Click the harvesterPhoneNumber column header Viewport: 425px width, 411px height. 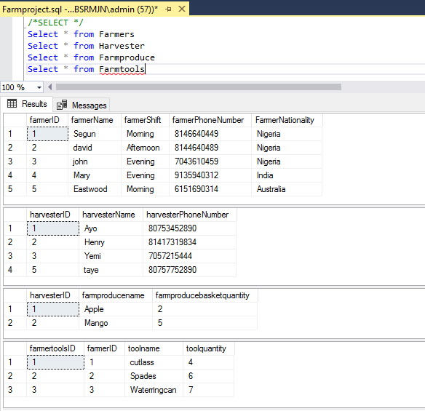pos(190,215)
